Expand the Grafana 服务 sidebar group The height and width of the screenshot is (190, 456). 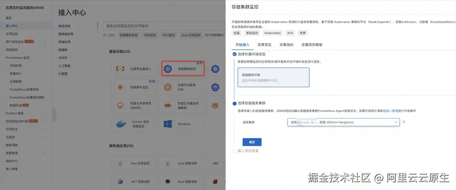click(45, 113)
